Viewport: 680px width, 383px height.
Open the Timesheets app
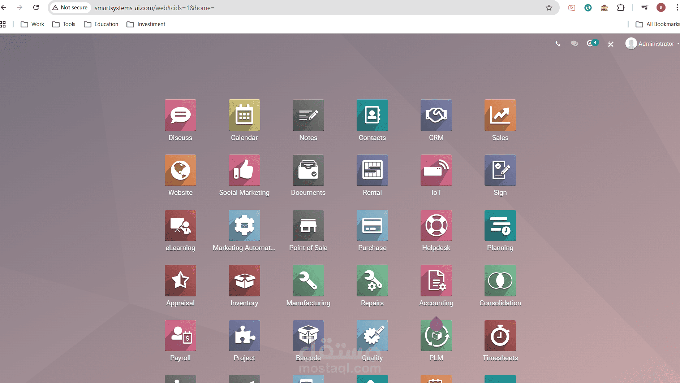tap(500, 336)
